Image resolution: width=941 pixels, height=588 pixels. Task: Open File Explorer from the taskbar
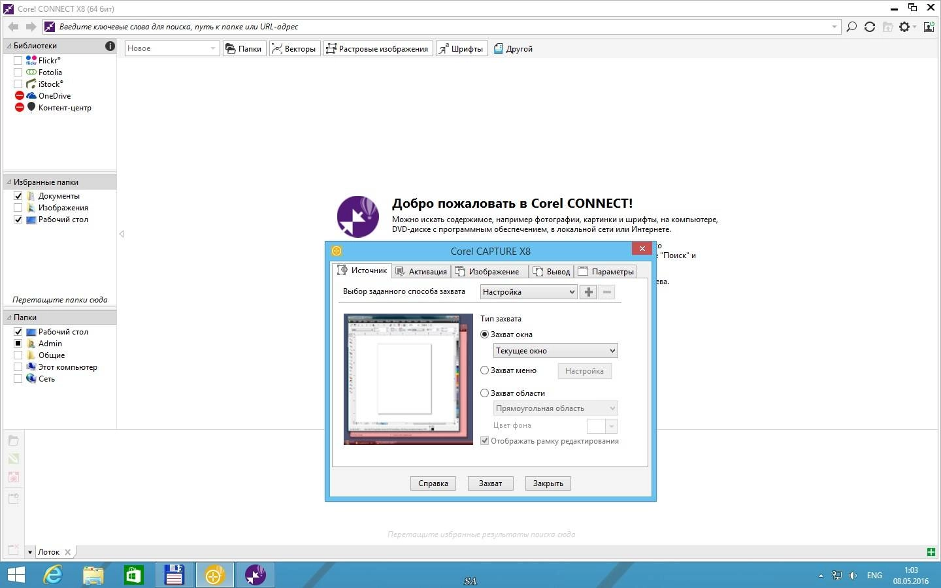(93, 575)
